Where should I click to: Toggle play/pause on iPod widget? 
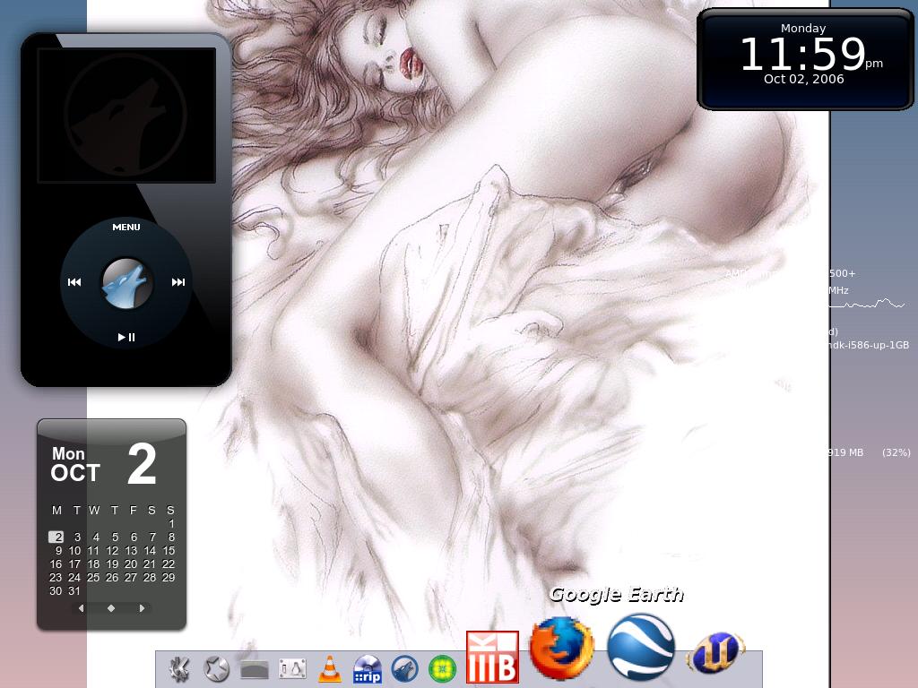pyautogui.click(x=126, y=337)
